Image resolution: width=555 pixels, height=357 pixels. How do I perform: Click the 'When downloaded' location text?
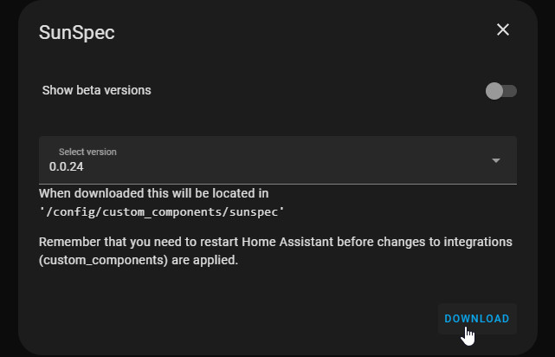154,193
